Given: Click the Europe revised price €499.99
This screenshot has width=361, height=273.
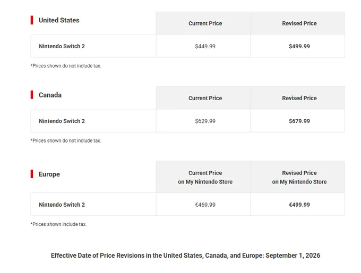Looking at the screenshot, I should tap(299, 205).
